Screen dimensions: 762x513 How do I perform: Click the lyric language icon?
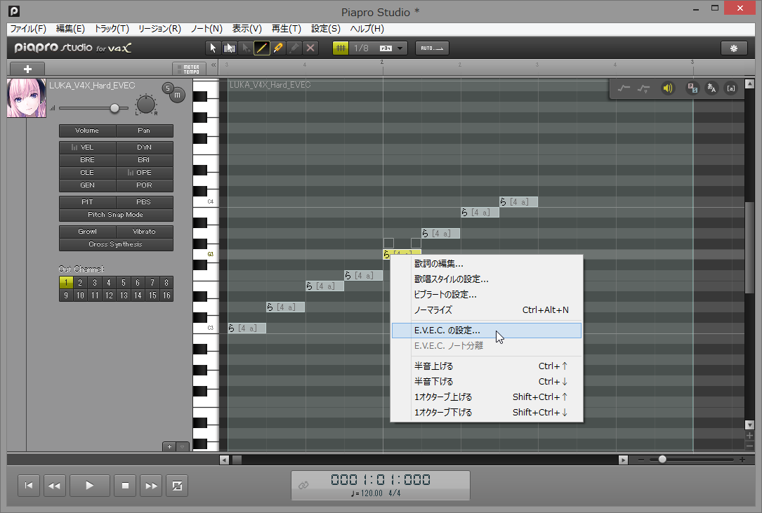711,88
